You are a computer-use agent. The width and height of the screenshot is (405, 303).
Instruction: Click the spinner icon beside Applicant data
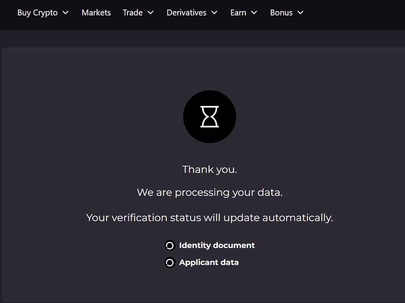(170, 263)
